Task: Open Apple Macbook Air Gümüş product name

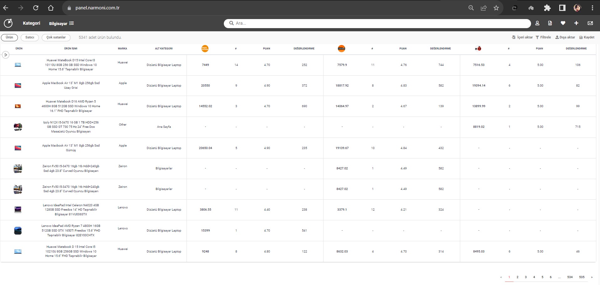Action: (x=71, y=148)
